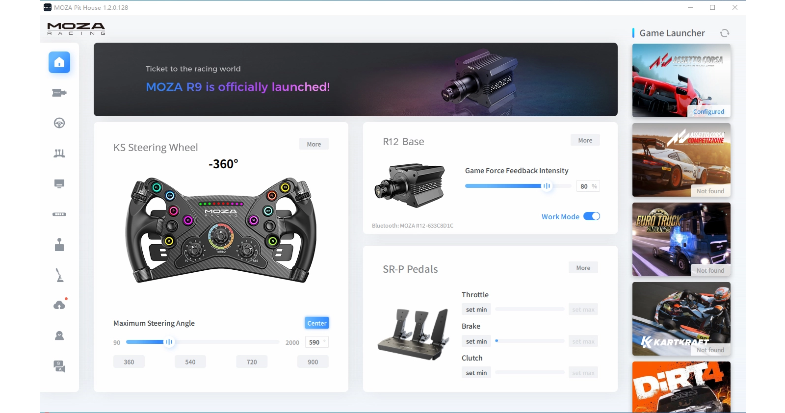Open More for SR-P Pedals

(x=583, y=268)
